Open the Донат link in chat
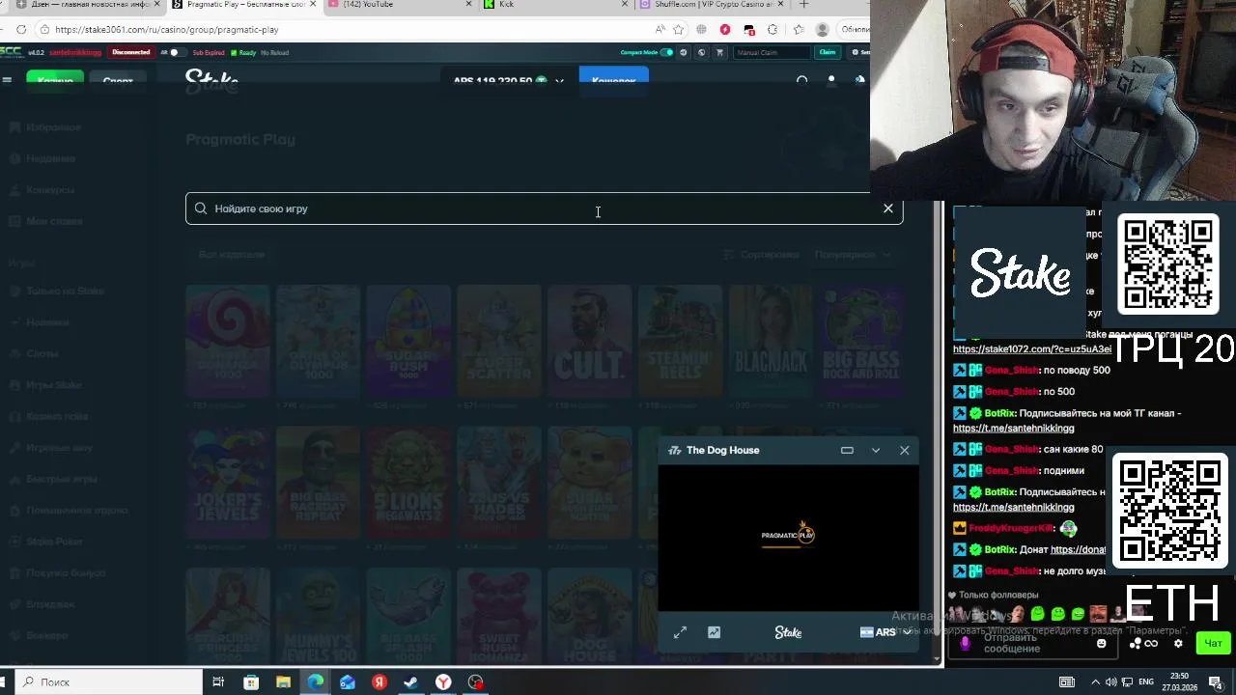 coord(1079,549)
